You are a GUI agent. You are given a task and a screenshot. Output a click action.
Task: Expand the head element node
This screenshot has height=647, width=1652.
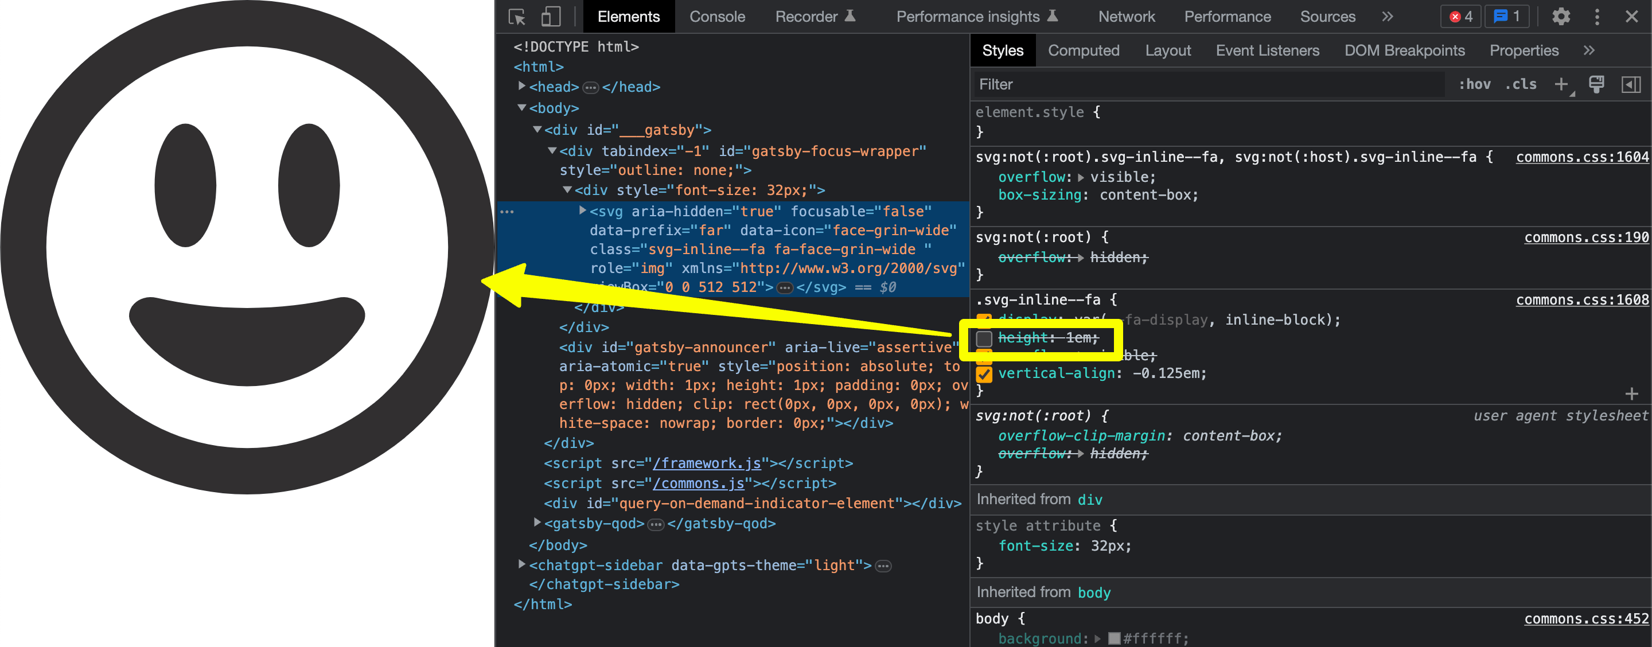click(522, 86)
